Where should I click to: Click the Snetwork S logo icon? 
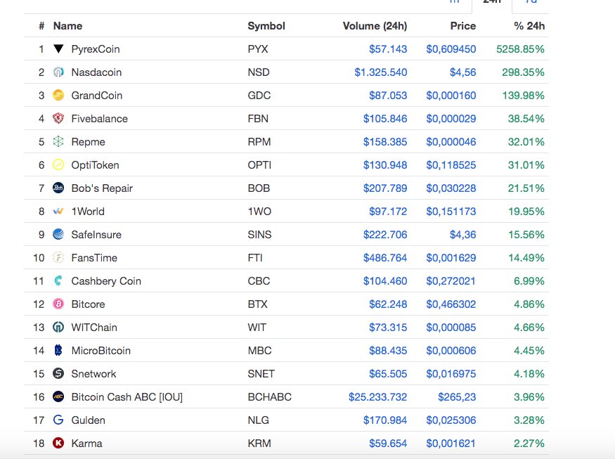(58, 373)
